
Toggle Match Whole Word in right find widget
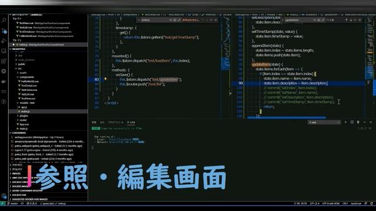(x=318, y=20)
